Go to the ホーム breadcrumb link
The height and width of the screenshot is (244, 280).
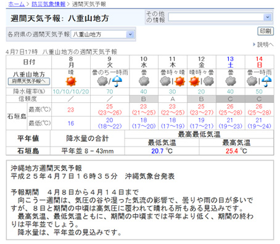pos(17,4)
